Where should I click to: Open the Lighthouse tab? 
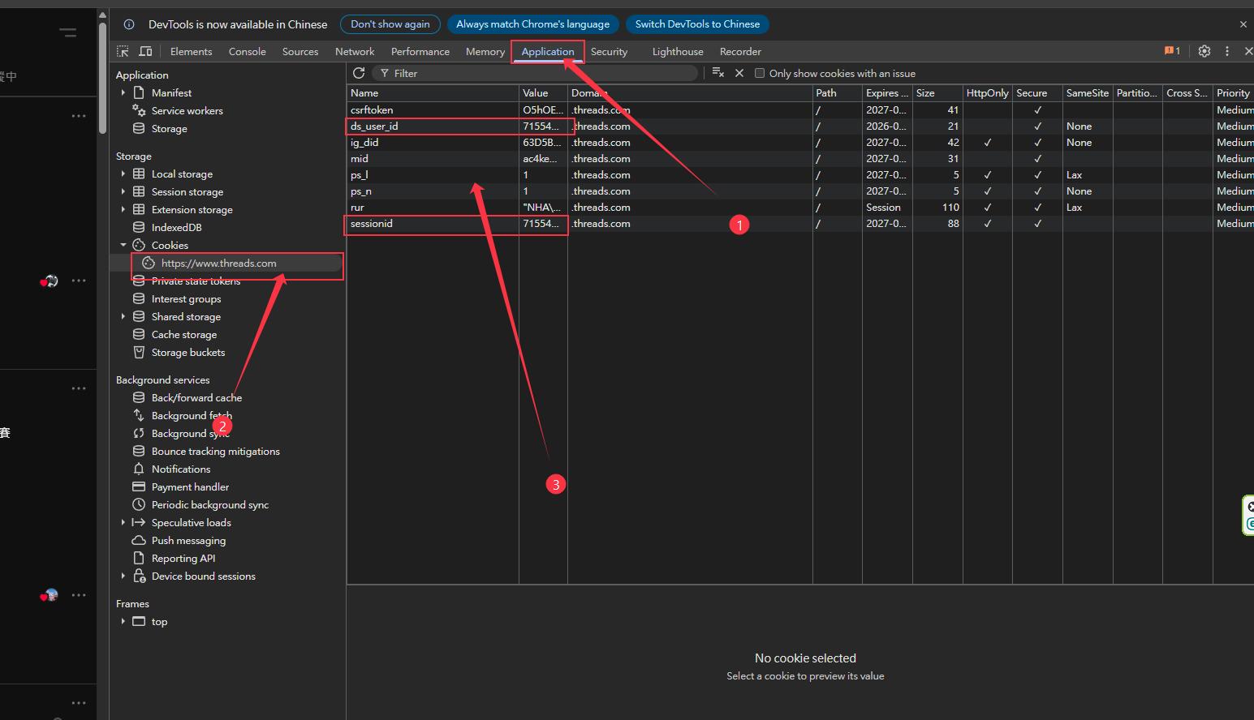pyautogui.click(x=677, y=51)
